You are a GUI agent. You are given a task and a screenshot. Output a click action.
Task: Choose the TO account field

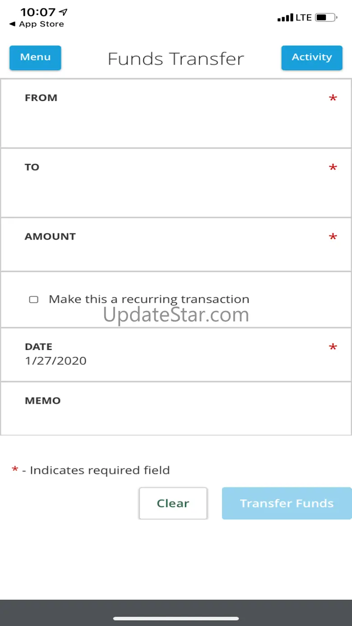pyautogui.click(x=176, y=183)
